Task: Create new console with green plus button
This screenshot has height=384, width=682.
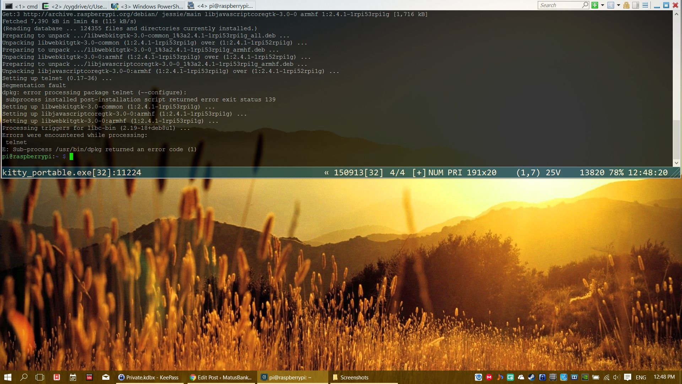Action: [595, 5]
